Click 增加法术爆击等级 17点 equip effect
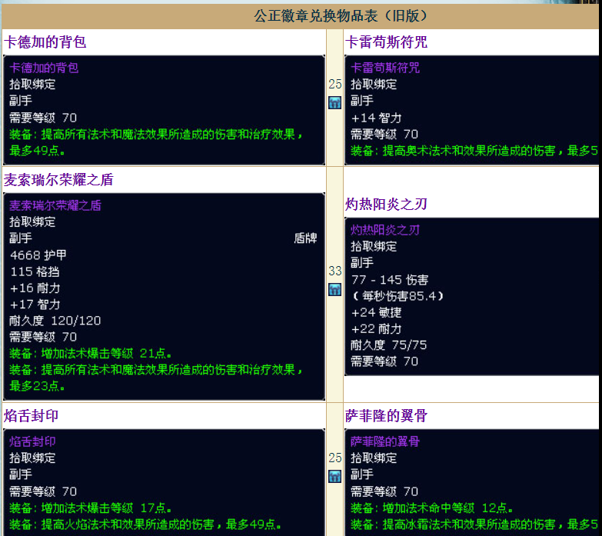The image size is (602, 536). point(91,508)
